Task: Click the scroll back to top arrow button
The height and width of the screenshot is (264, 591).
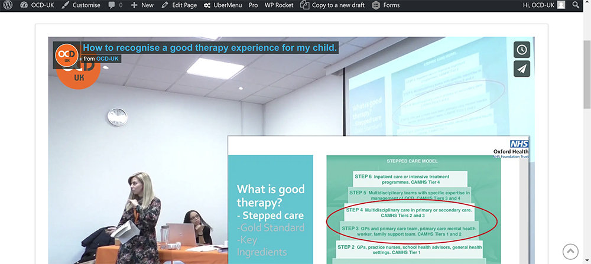Action: point(570,252)
